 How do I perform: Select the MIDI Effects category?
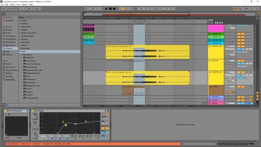coord(11,42)
